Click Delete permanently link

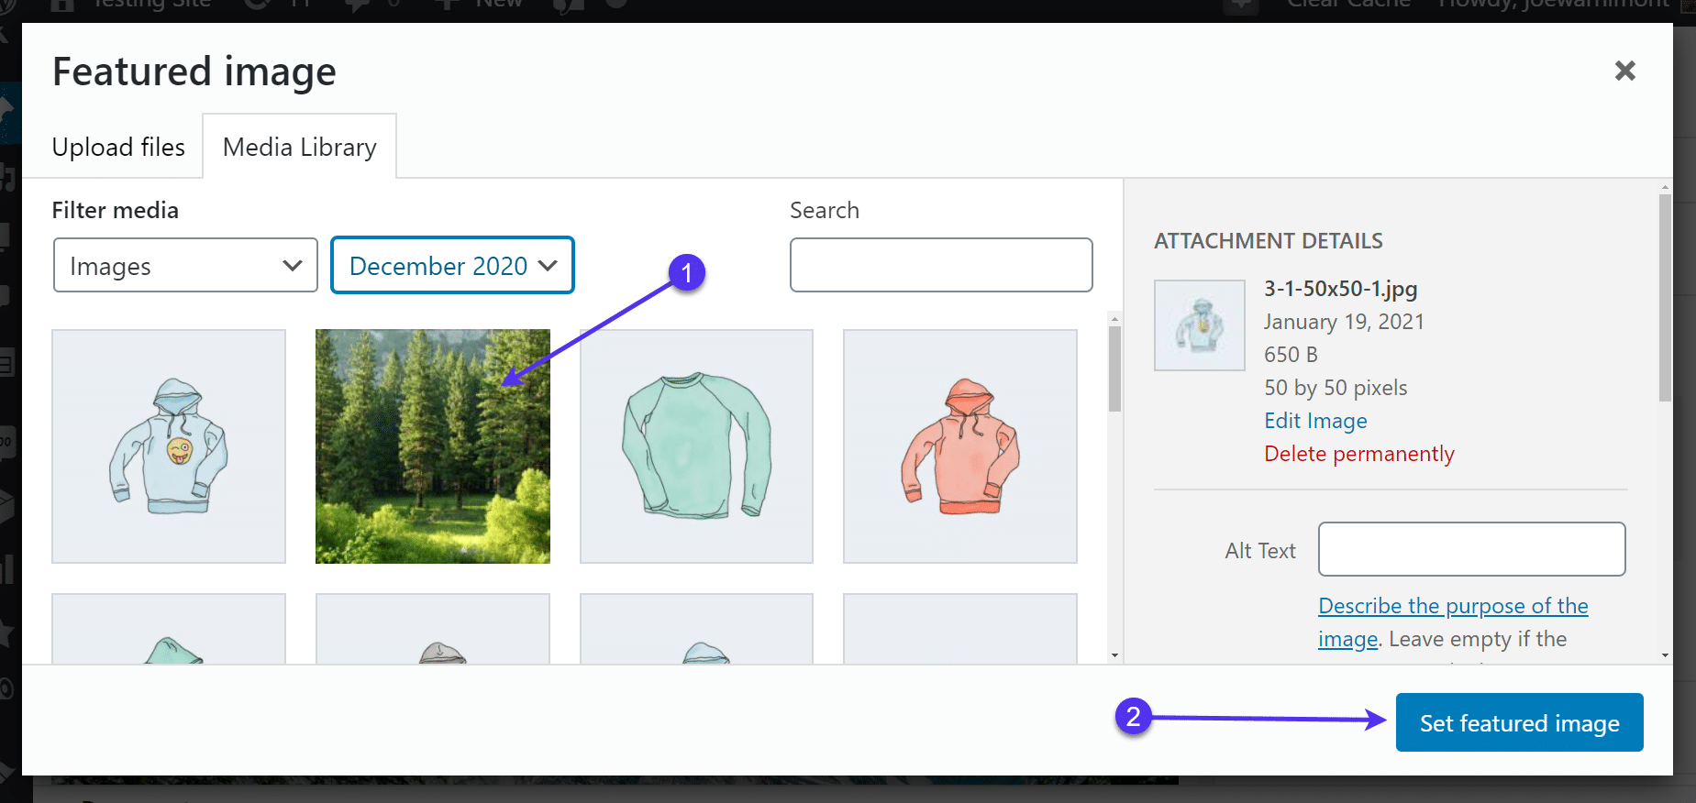coord(1358,454)
